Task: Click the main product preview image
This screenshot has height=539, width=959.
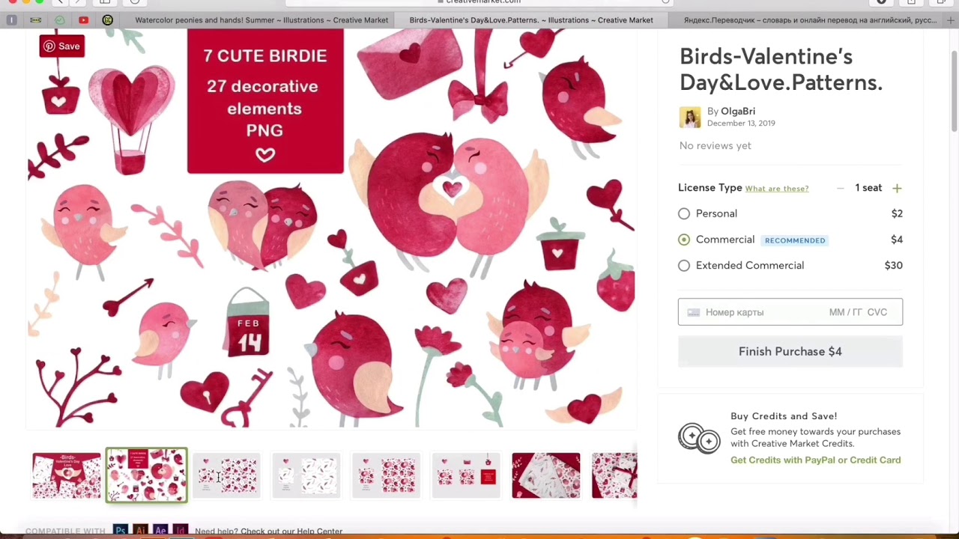Action: 331,228
